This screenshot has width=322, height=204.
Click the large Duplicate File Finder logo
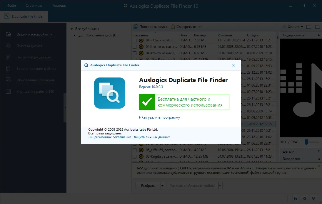(x=110, y=93)
